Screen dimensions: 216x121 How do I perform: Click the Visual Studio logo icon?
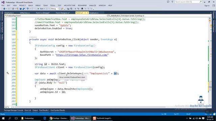(3, 2)
